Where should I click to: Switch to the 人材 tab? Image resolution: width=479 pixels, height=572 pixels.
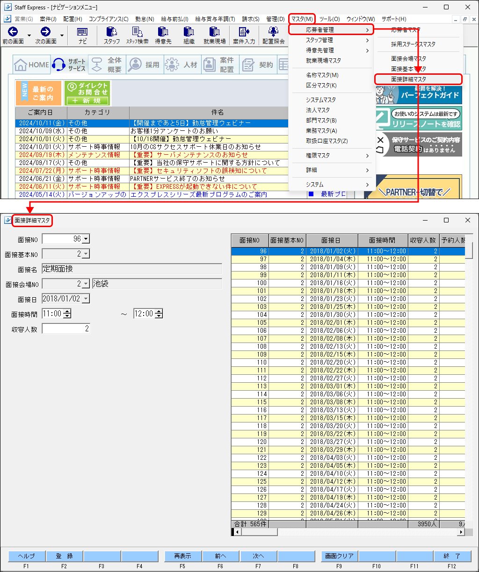[x=182, y=65]
